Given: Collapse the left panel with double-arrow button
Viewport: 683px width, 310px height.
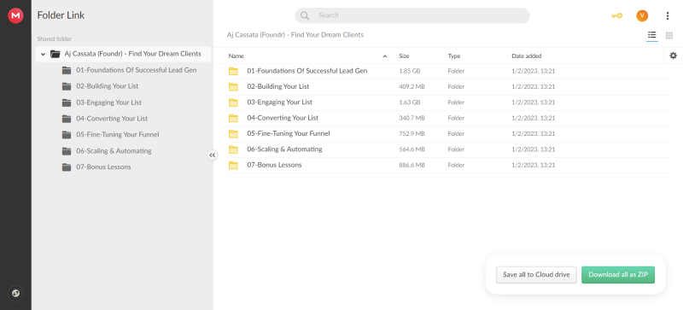Looking at the screenshot, I should 212,155.
